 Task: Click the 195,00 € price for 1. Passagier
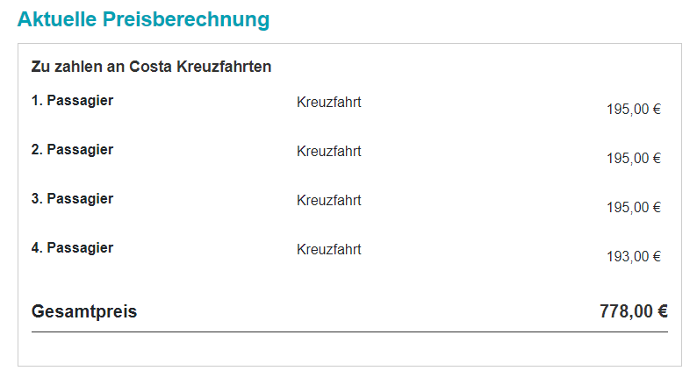click(x=633, y=110)
